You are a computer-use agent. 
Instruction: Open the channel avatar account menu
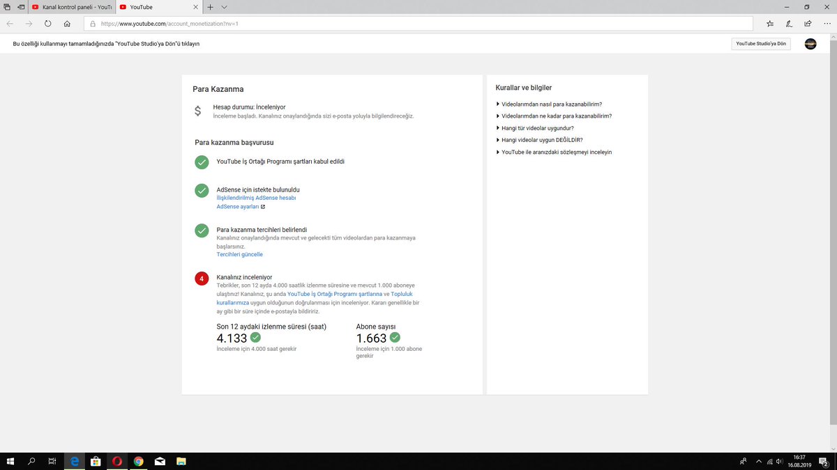(x=810, y=44)
